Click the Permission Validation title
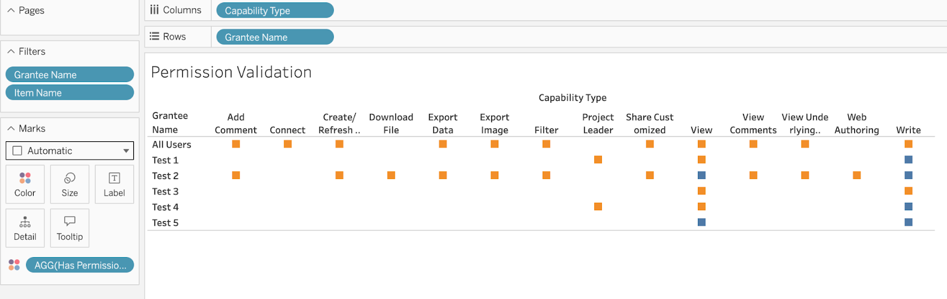947x299 pixels. pyautogui.click(x=231, y=72)
